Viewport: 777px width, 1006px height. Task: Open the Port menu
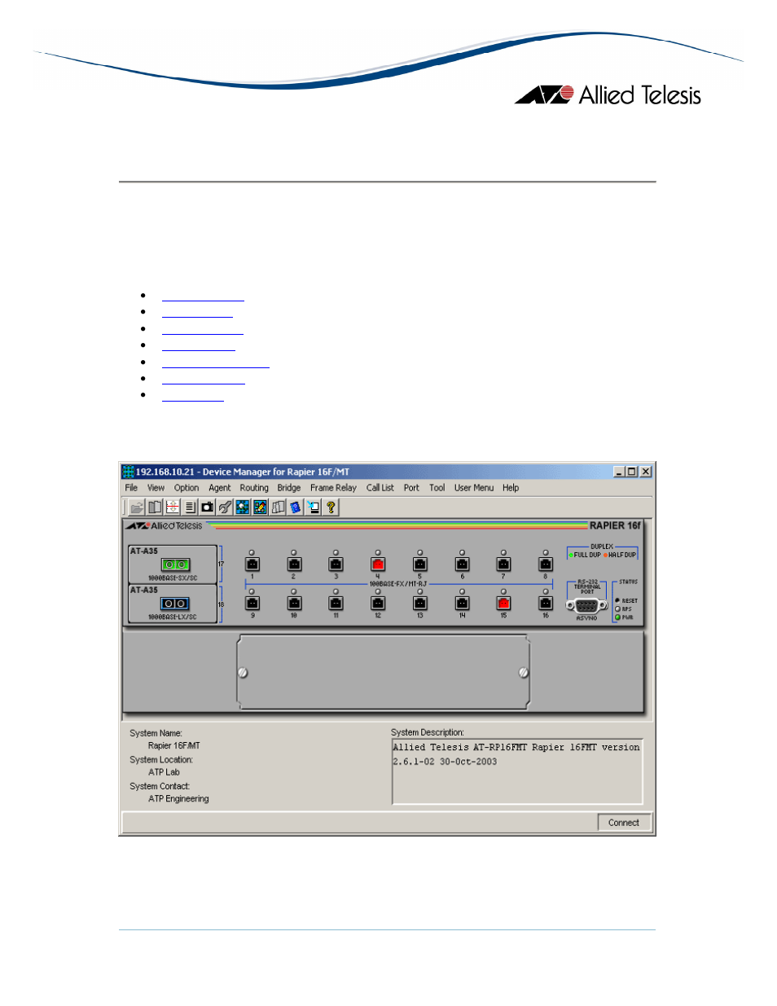[x=411, y=488]
